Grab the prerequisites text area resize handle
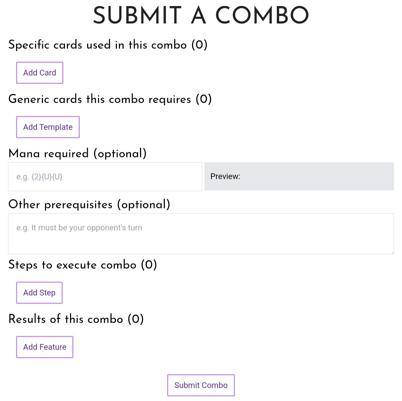 [x=392, y=252]
